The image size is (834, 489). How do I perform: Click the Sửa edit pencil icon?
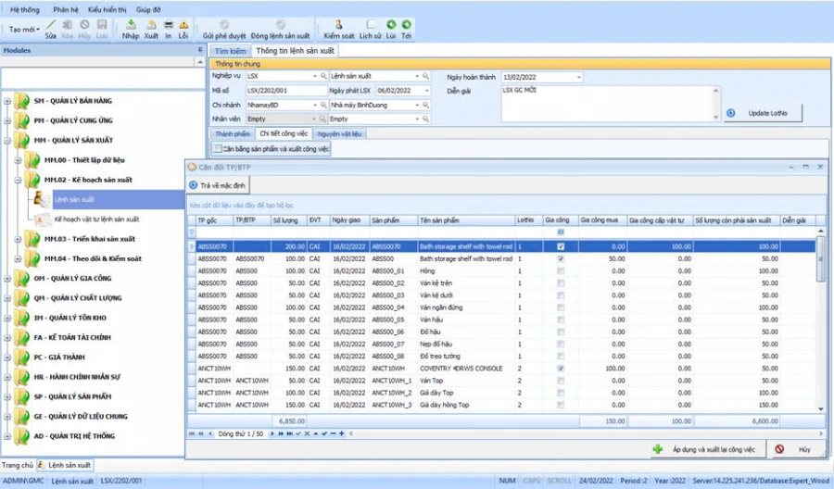tap(51, 25)
